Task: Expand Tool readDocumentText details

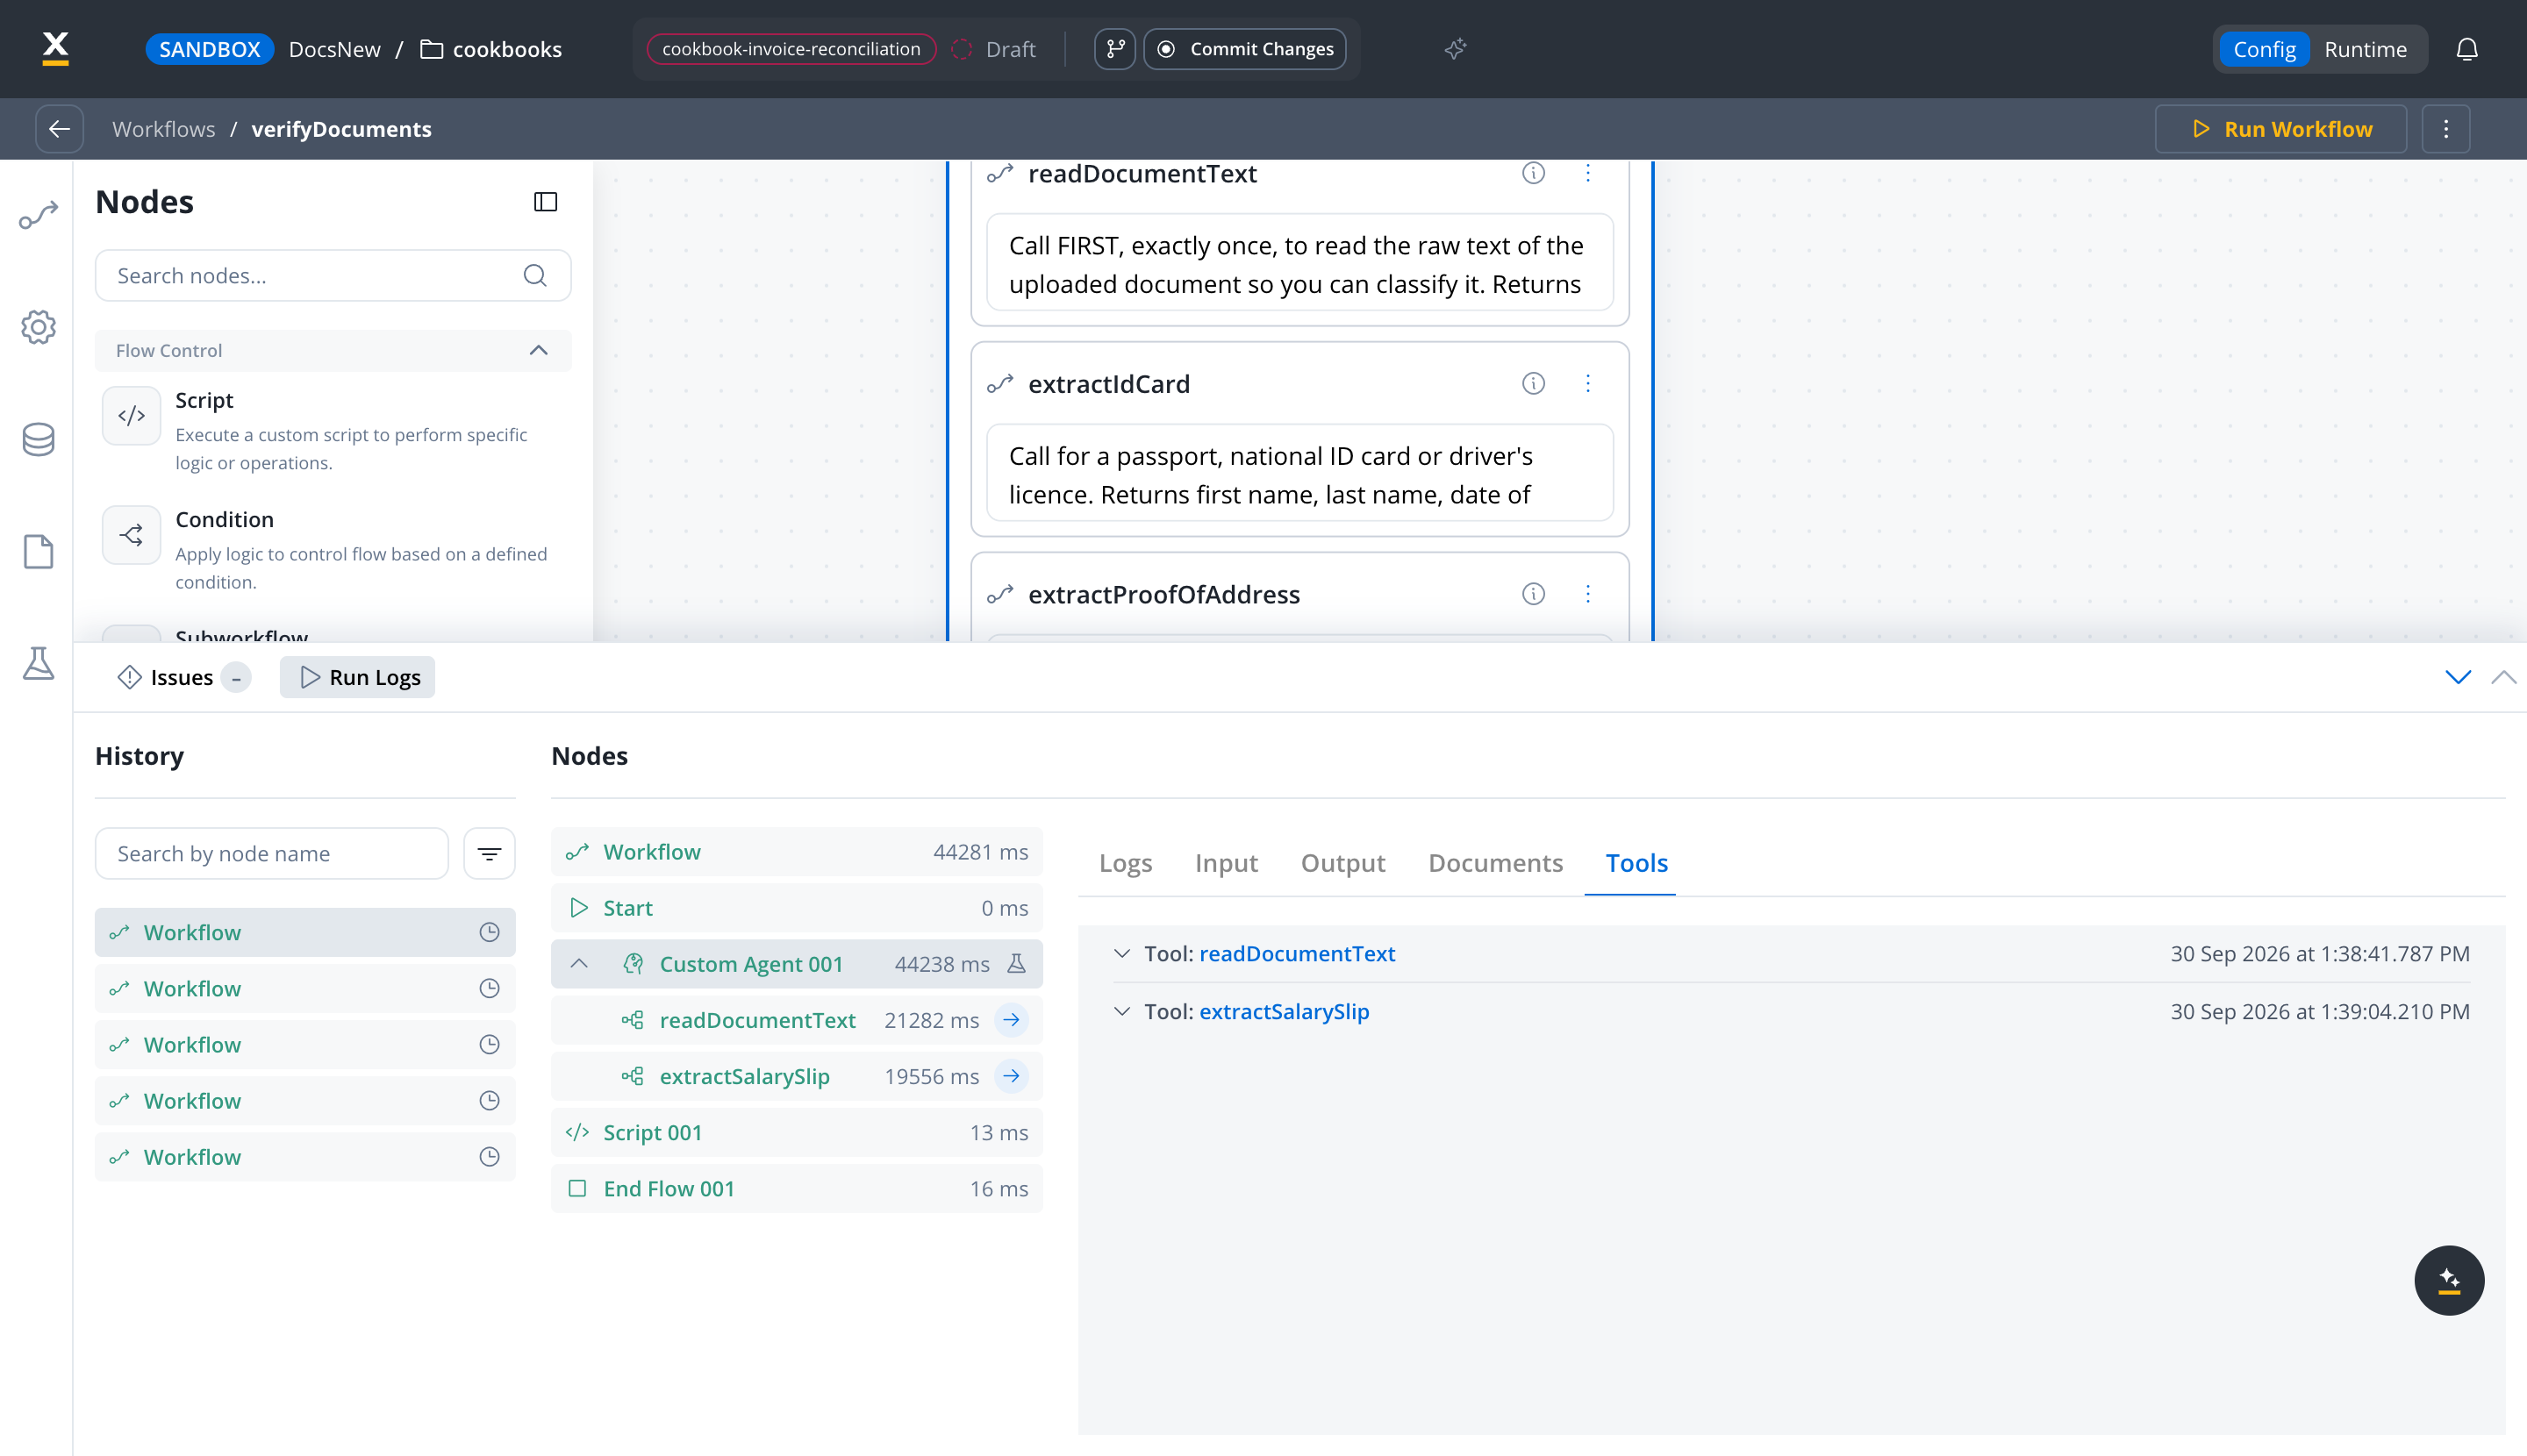Action: (1121, 954)
